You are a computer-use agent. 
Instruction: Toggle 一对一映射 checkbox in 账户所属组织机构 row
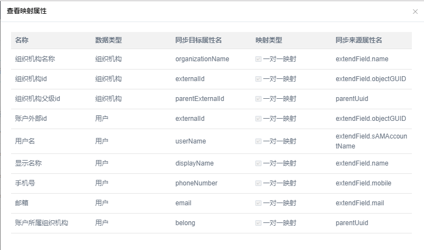259,223
